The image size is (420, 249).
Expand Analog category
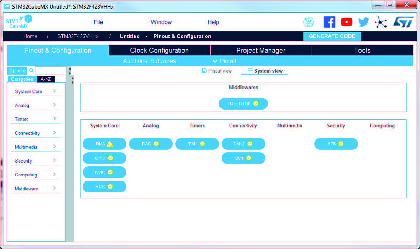pos(36,105)
